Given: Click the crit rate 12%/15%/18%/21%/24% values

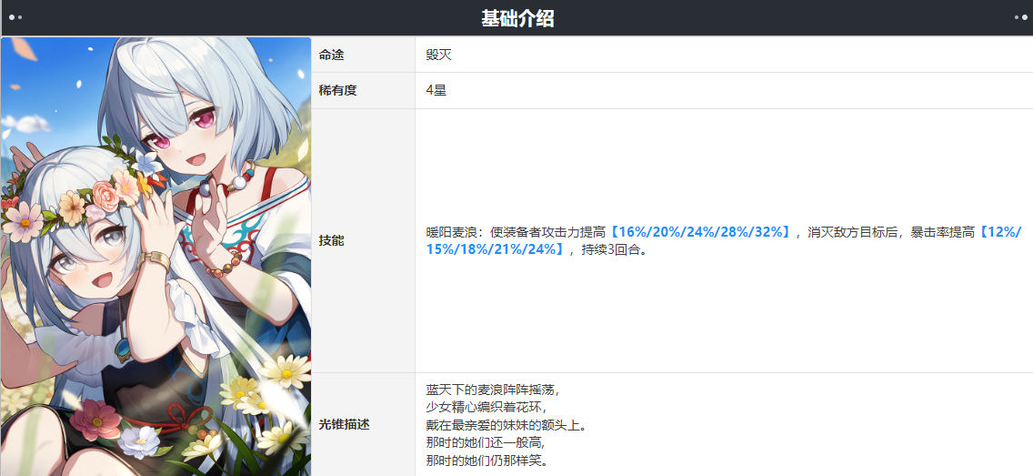Looking at the screenshot, I should click(x=723, y=240).
